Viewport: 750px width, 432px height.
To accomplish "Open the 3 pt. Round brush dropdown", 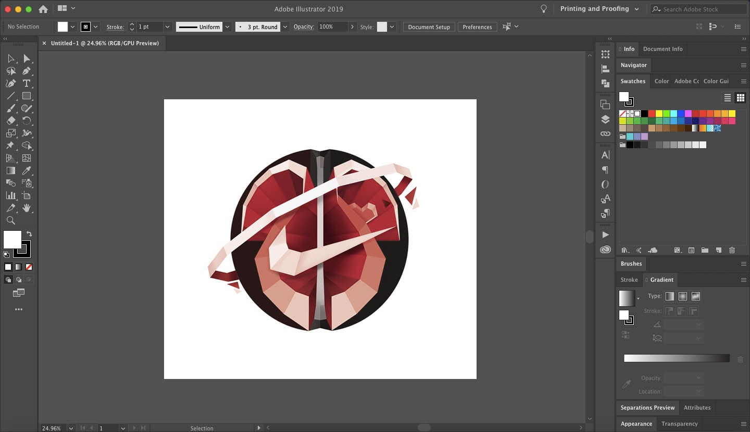I will pos(285,27).
